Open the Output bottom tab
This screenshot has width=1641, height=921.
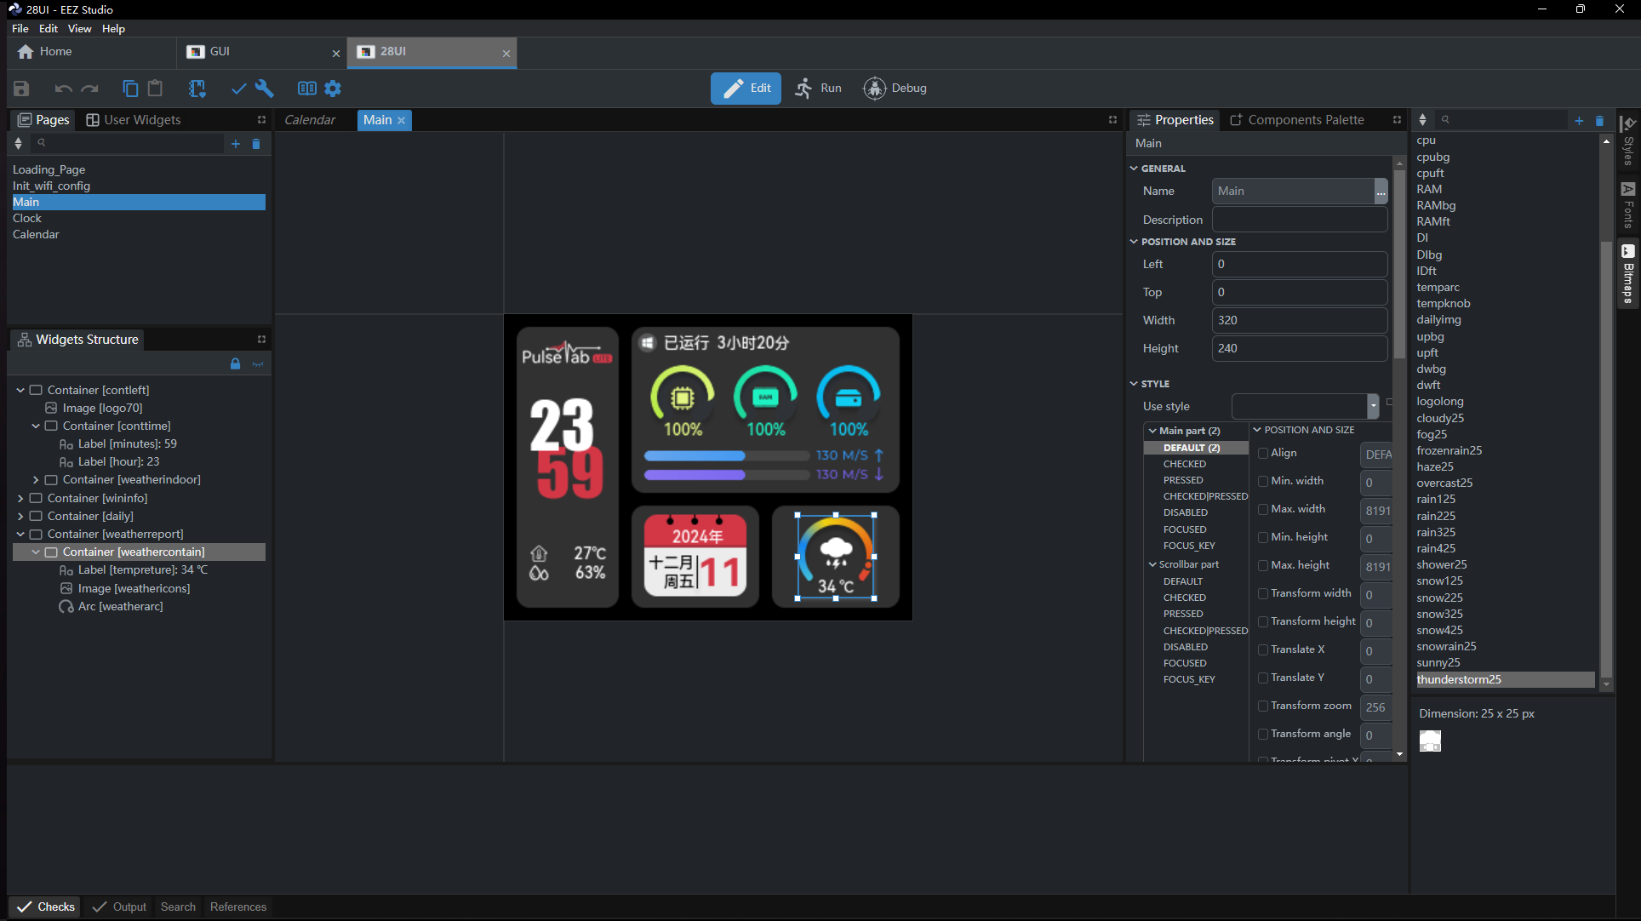click(119, 907)
